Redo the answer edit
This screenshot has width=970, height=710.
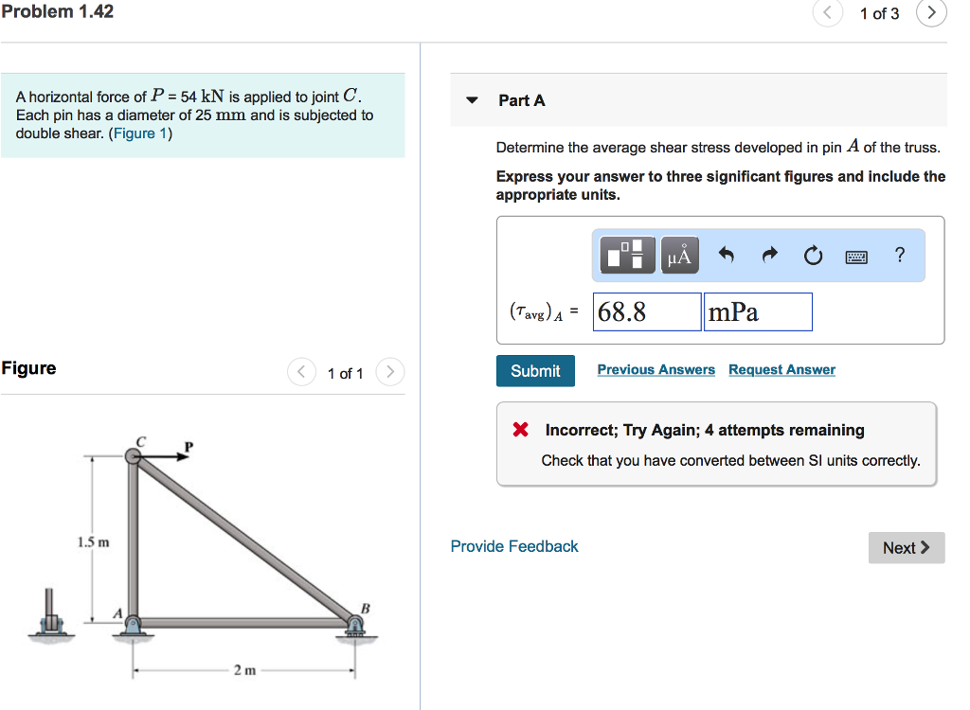click(768, 255)
